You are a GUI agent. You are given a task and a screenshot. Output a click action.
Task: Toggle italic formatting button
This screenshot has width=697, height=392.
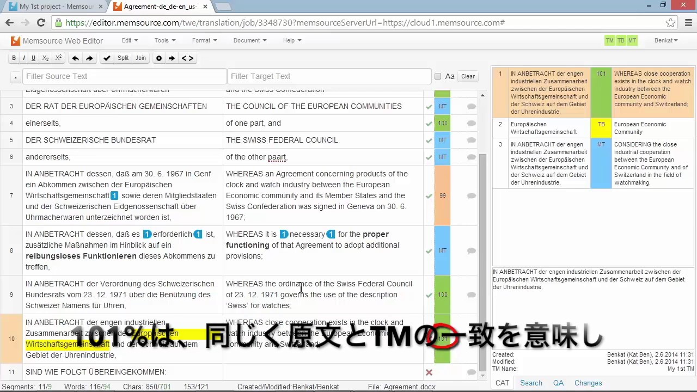click(x=23, y=58)
